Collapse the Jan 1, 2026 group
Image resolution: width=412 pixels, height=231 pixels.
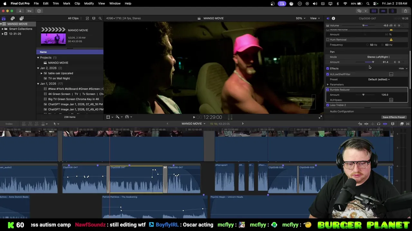pyautogui.click(x=38, y=84)
